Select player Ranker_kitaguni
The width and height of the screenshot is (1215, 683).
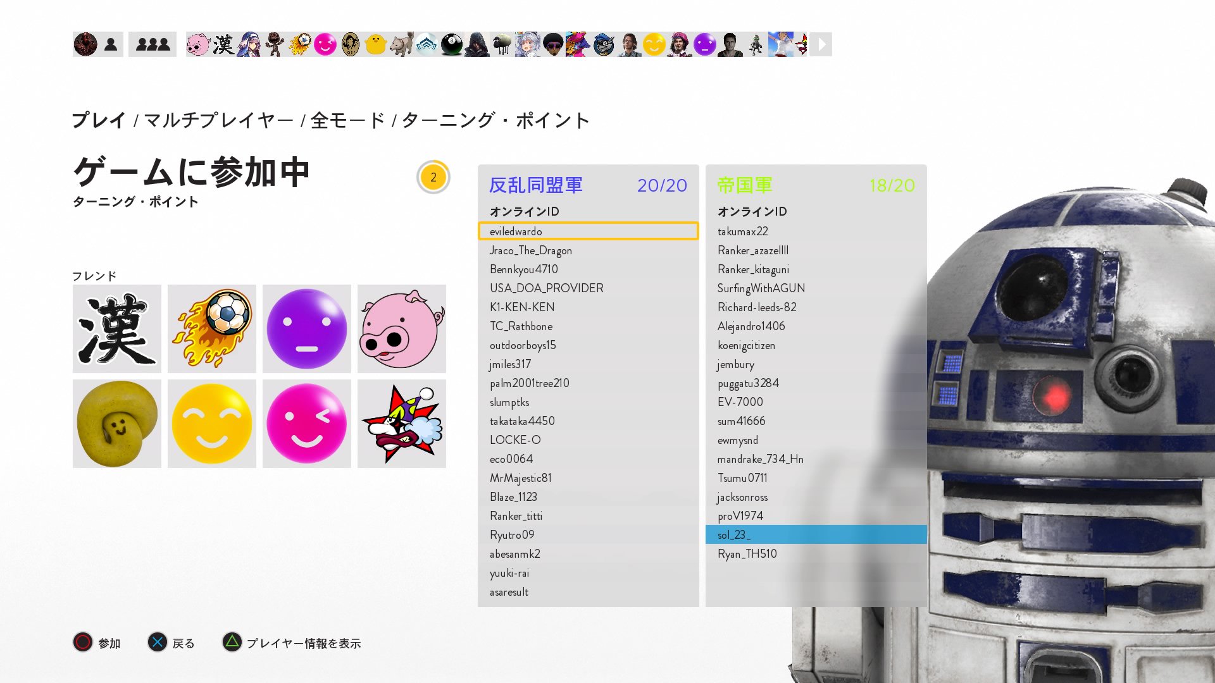816,269
